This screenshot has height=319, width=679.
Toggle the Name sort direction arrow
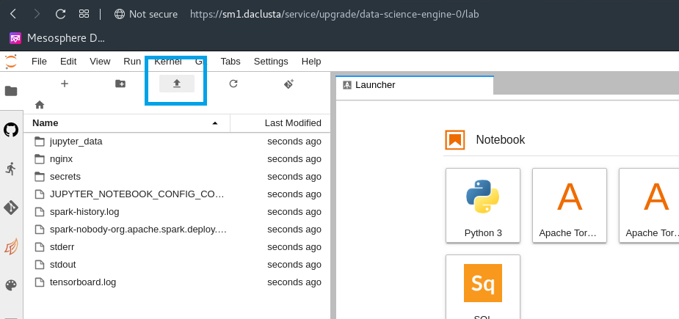215,124
